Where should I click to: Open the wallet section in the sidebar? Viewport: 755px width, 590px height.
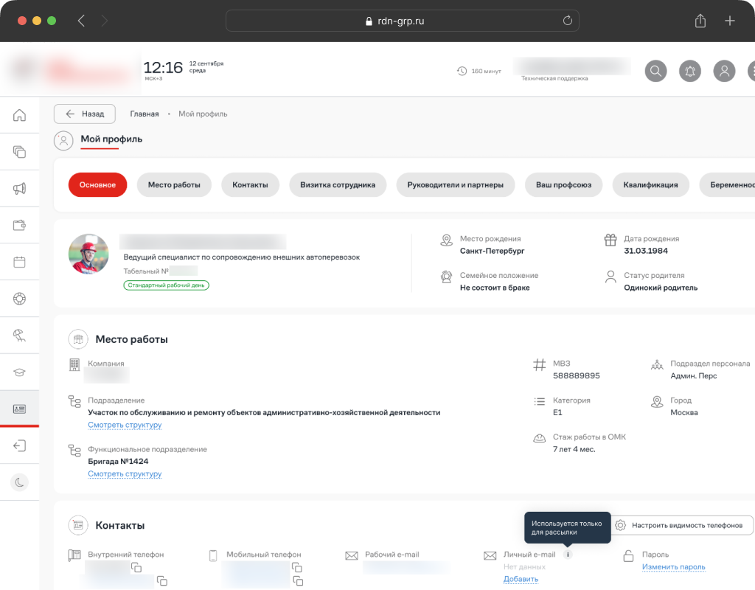pyautogui.click(x=20, y=226)
